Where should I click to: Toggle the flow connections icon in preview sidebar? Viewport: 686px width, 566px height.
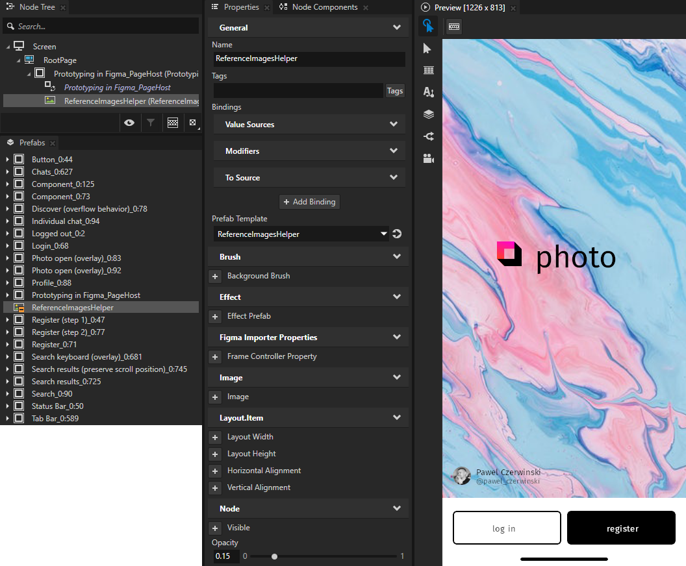point(427,136)
